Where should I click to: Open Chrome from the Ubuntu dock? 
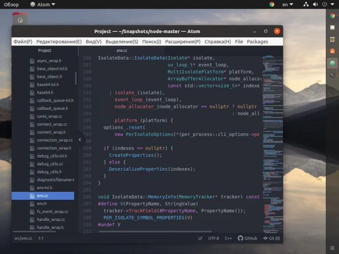point(332,15)
